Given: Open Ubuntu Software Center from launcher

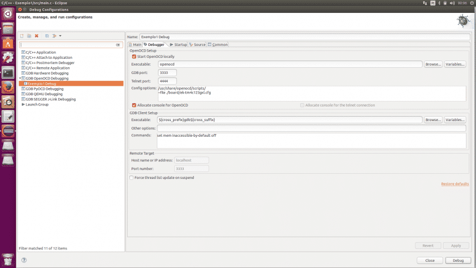Looking at the screenshot, I should click(8, 43).
